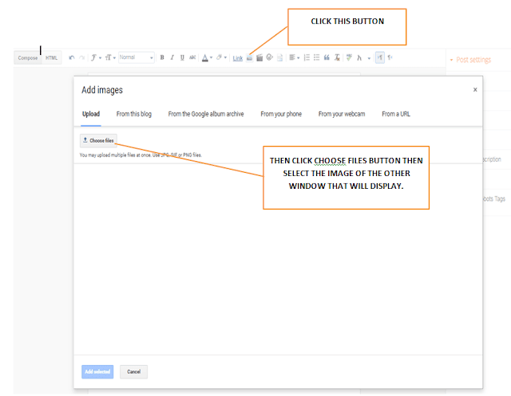Screen dimensions: 511x396
Task: Open the From a URL tab
Action: 396,114
